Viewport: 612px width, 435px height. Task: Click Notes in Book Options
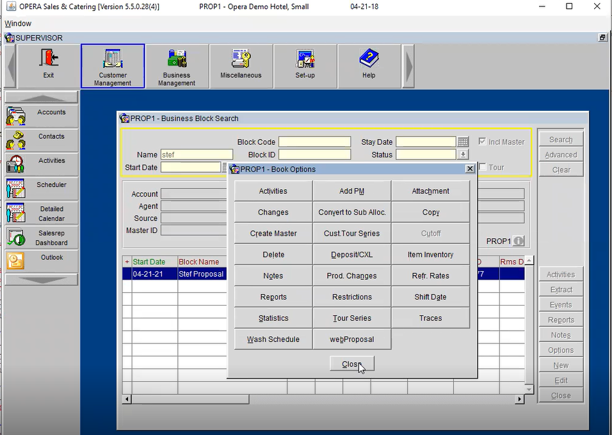(x=273, y=275)
